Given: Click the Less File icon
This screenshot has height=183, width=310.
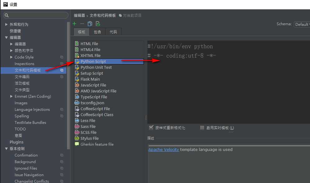Looking at the screenshot, I should click(x=77, y=120).
